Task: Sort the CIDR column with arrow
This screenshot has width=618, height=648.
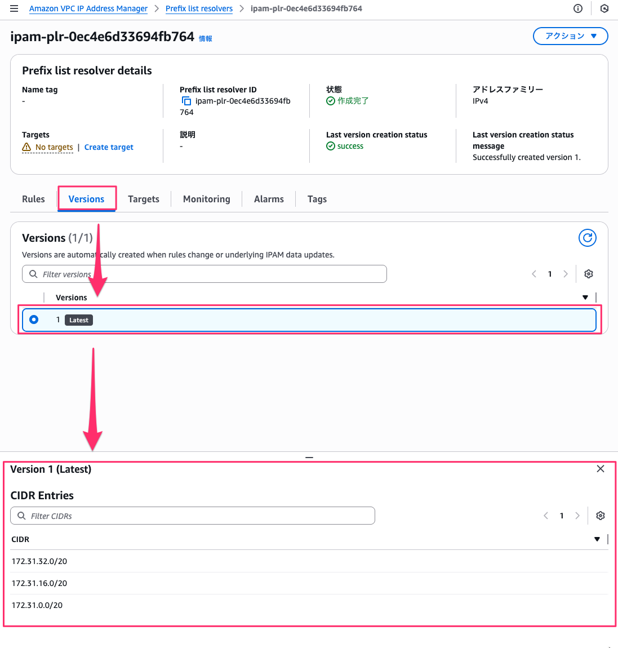Action: click(597, 539)
